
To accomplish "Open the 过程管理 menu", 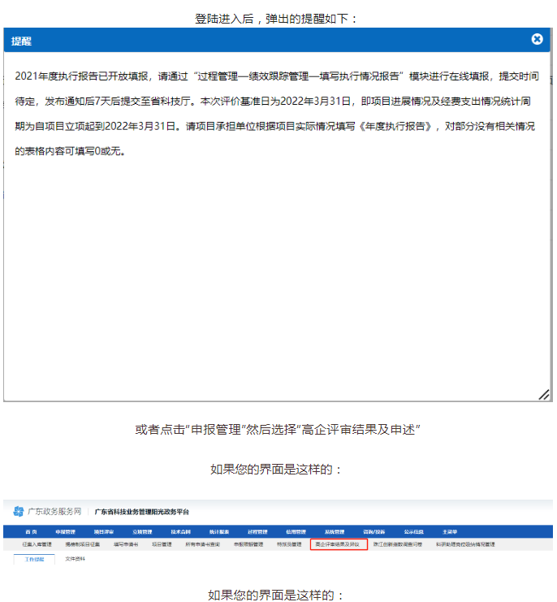I will pos(257,531).
